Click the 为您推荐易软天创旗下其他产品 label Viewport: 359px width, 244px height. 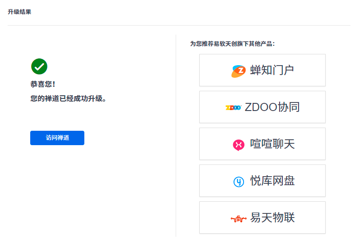[232, 44]
